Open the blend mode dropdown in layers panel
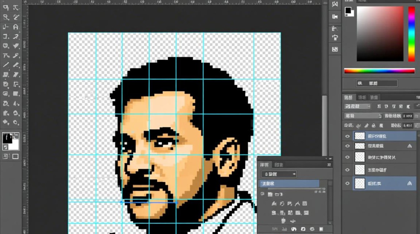Image resolution: width=420 pixels, height=234 pixels. point(363,116)
